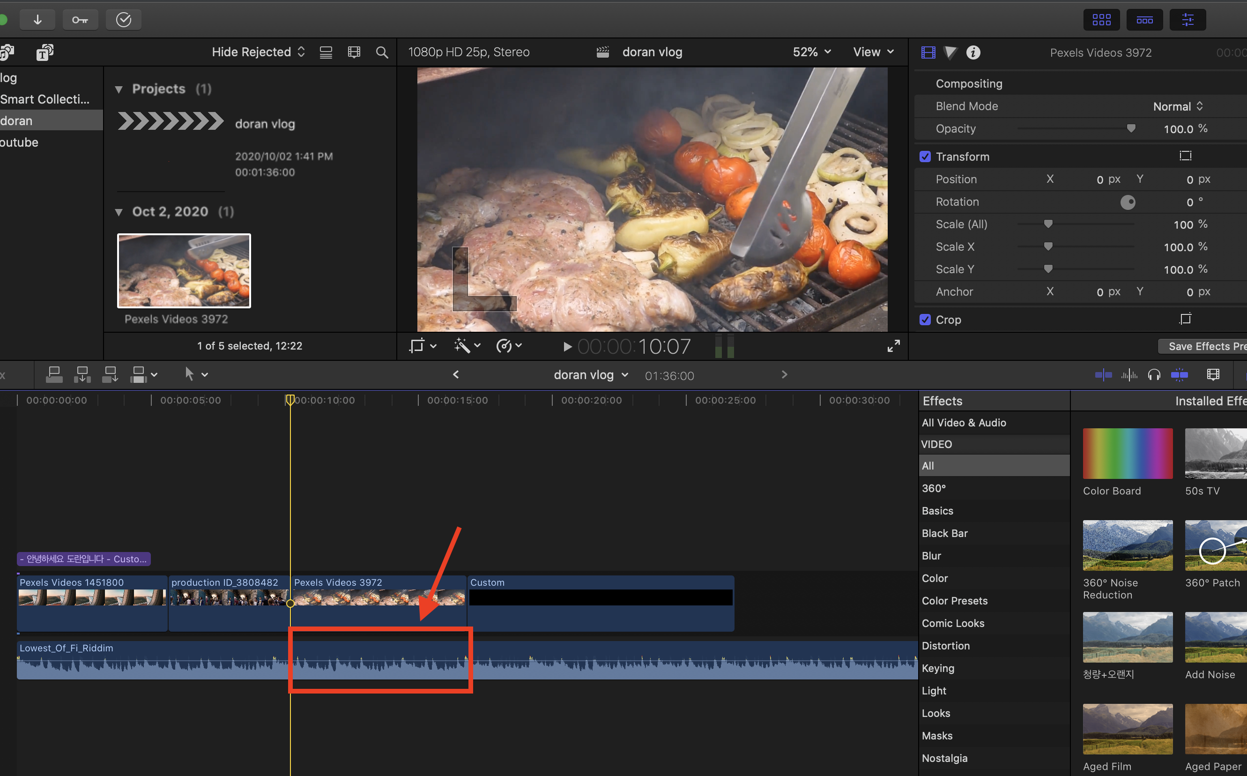Select the Color Presets effects category
Viewport: 1247px width, 776px height.
tap(954, 601)
